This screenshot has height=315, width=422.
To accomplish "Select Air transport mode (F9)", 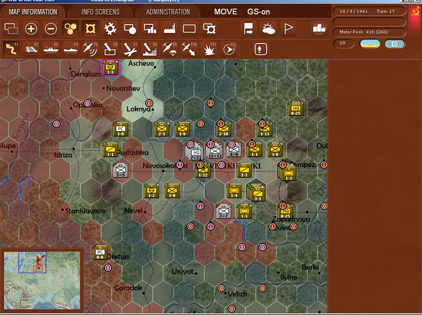I will click(x=169, y=49).
